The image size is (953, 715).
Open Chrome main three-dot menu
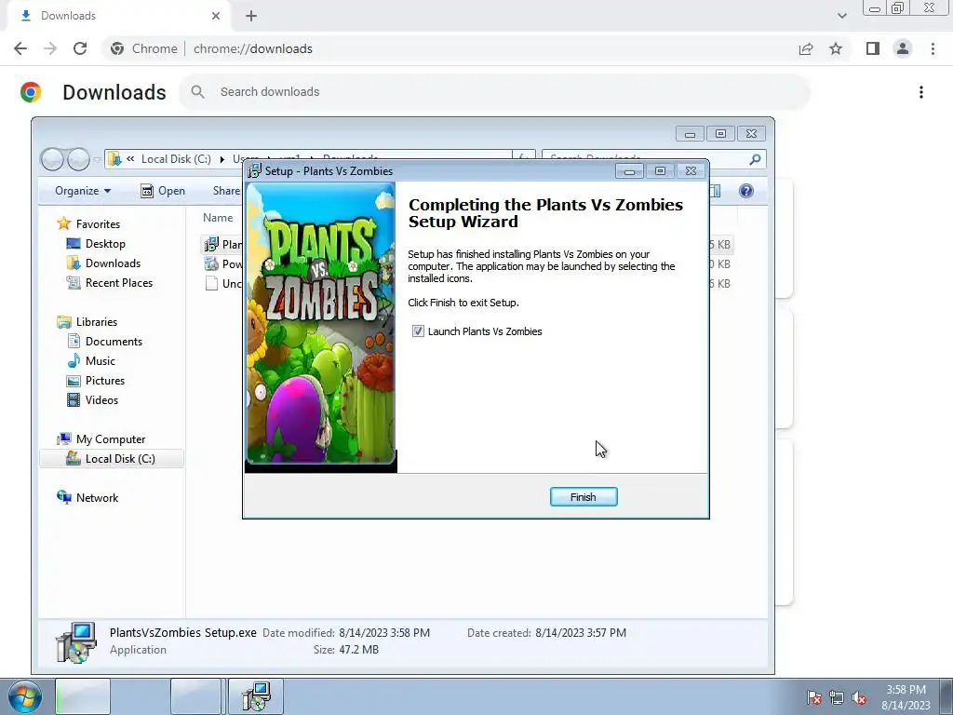[x=933, y=48]
